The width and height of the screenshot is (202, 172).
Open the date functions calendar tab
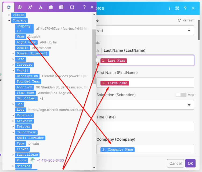coord(51,7)
